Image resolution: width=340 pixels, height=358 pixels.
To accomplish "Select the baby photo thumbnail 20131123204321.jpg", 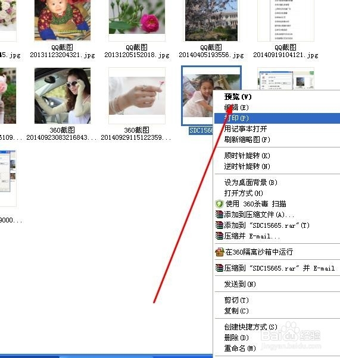I will (x=63, y=20).
